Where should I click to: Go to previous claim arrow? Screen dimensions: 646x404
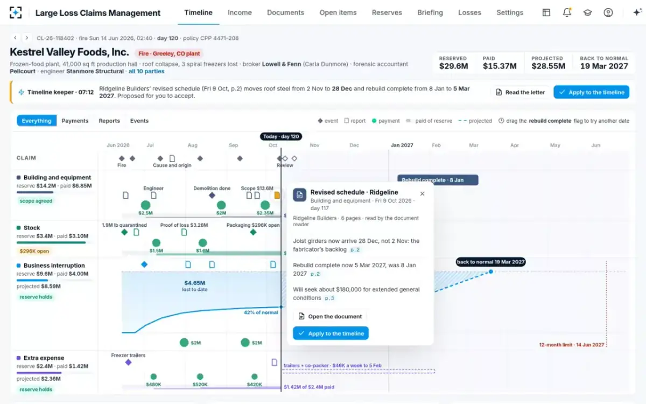point(16,38)
